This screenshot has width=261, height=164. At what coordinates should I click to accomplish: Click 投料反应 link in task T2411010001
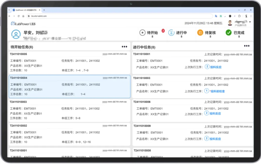click(215, 67)
